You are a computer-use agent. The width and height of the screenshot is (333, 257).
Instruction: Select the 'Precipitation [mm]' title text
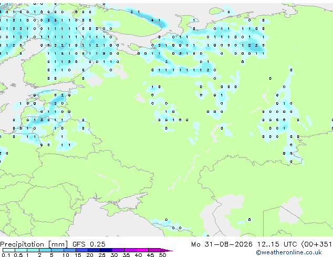point(34,244)
